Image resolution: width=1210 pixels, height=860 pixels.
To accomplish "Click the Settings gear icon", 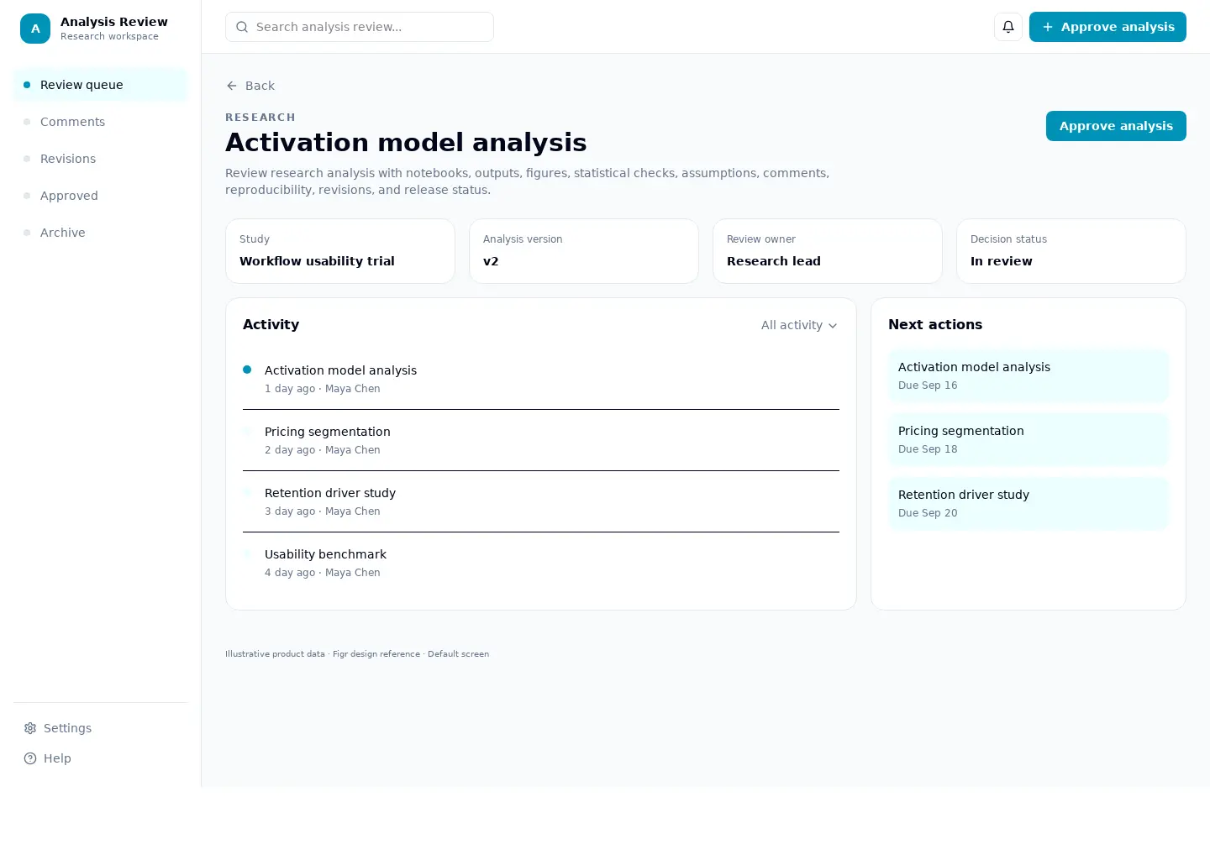I will (x=30, y=728).
